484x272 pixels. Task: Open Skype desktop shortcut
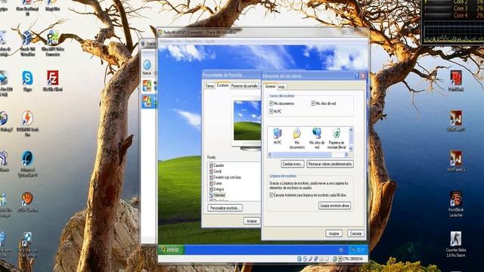click(27, 82)
